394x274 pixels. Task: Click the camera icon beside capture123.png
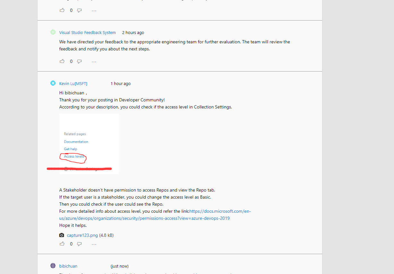click(62, 235)
